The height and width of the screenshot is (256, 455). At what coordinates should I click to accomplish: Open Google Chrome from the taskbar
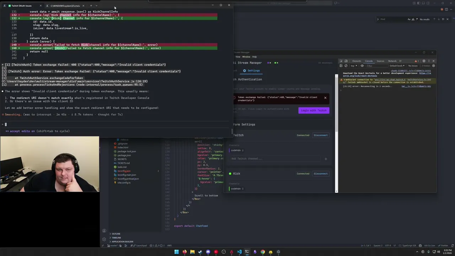point(263,252)
